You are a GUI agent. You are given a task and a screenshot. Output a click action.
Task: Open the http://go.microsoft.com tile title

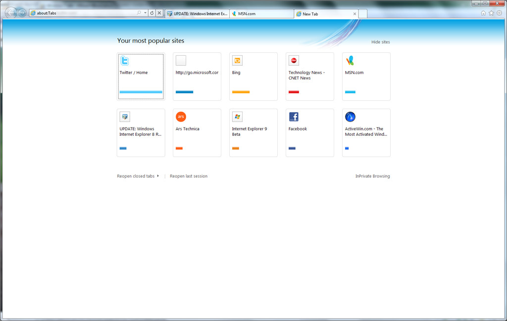pos(197,73)
